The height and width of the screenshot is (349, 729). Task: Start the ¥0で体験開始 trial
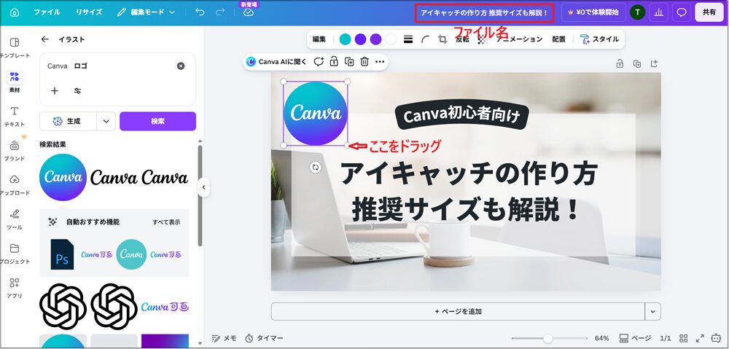[x=593, y=12]
